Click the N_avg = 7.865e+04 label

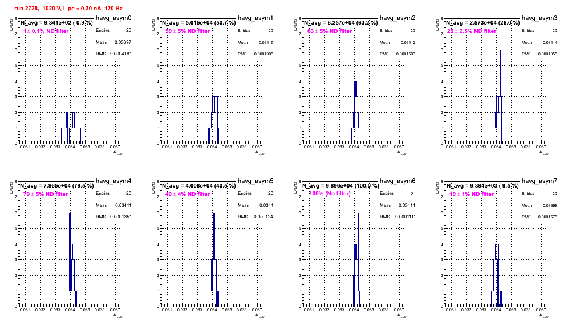point(56,186)
